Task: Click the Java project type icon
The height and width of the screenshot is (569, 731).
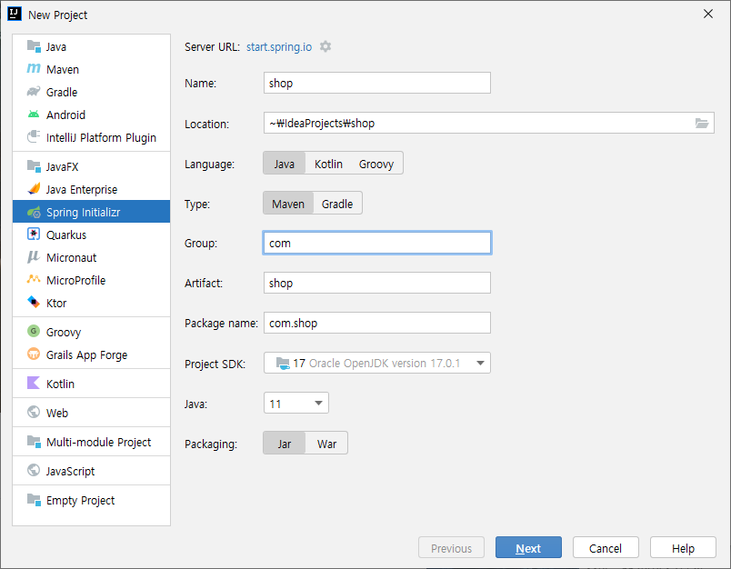Action: pos(34,46)
